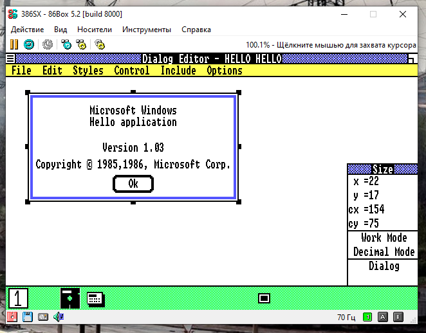Image resolution: width=426 pixels, height=333 pixels.
Task: Toggle Decimal Mode in the Size panel
Action: pos(384,252)
